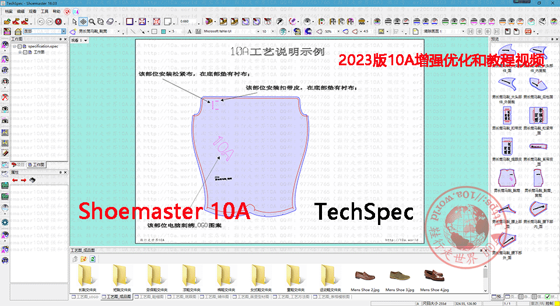Click the blank page corner icon
The image size is (560, 306).
coord(167,22)
